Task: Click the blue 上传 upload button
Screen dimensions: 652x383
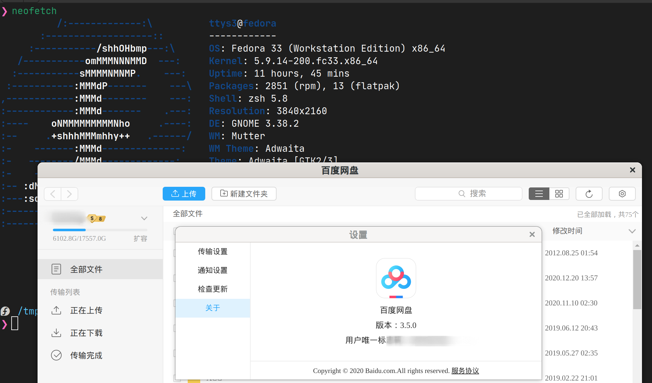Action: click(184, 194)
